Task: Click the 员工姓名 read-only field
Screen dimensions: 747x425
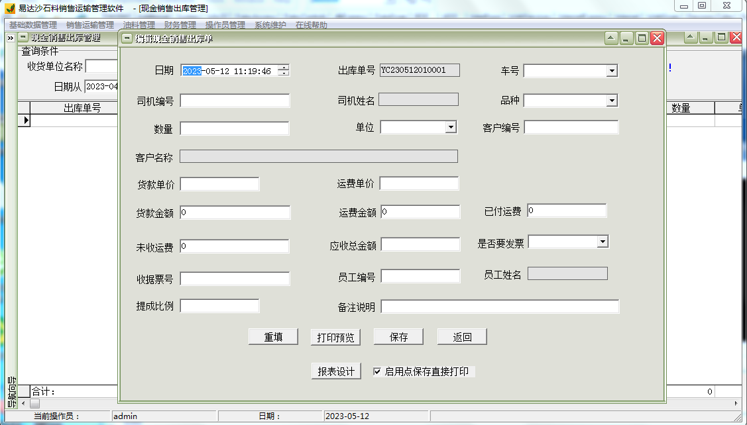Action: pyautogui.click(x=567, y=273)
